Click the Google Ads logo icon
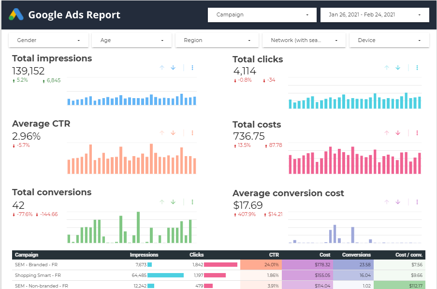This screenshot has height=289, width=437. click(17, 14)
